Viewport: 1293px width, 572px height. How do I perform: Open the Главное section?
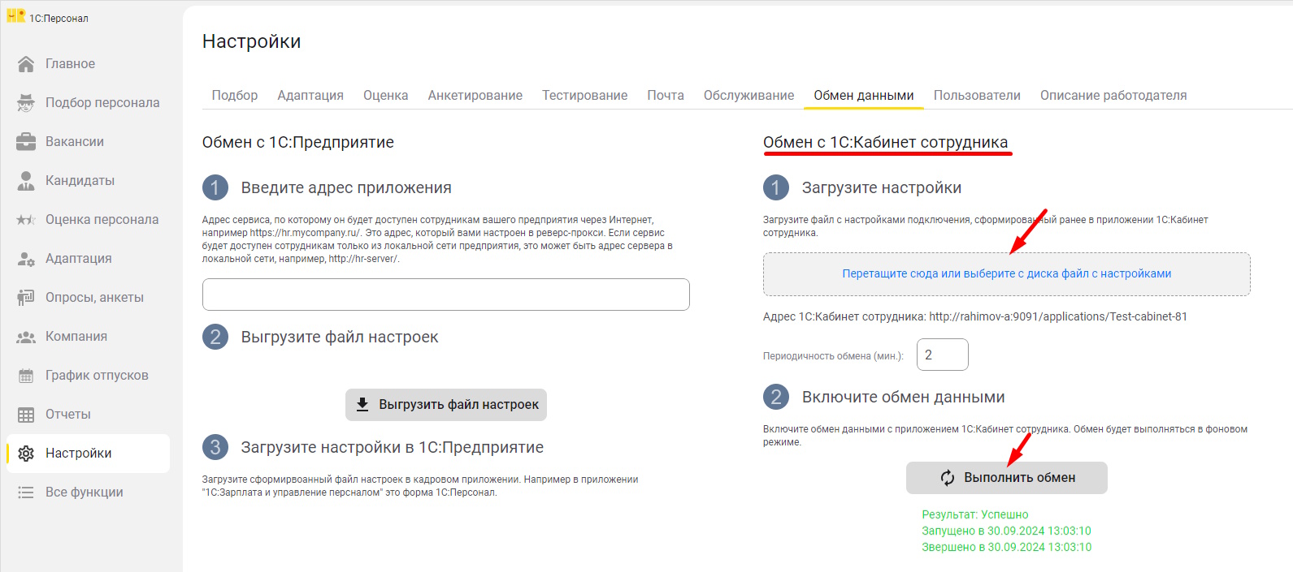[88, 64]
